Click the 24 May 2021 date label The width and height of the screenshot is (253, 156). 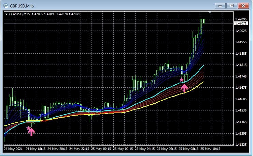[x=13, y=149]
